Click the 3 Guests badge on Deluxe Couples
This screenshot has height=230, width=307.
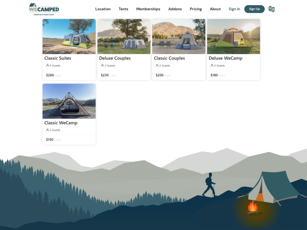[x=108, y=66]
